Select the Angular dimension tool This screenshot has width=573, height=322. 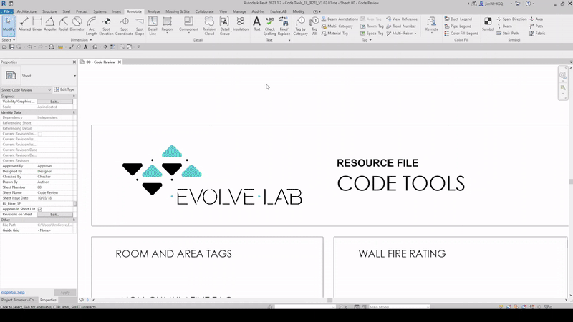[50, 24]
